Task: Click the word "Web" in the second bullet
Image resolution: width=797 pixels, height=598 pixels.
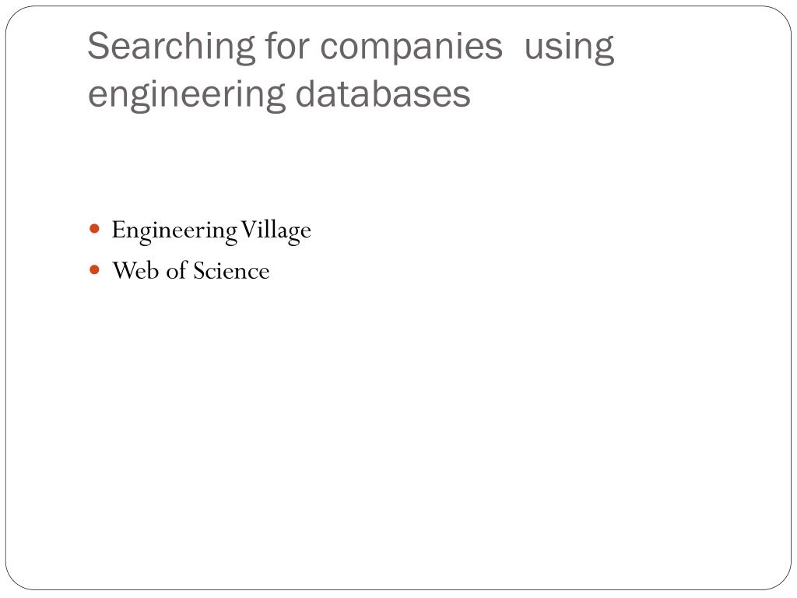Action: click(x=129, y=271)
